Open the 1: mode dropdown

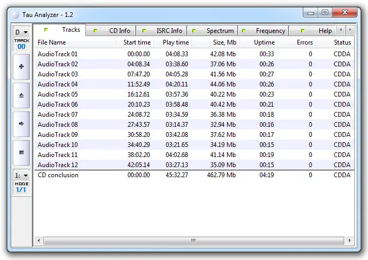[x=21, y=176]
